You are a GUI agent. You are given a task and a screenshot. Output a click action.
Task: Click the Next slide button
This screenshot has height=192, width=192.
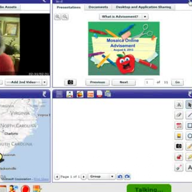pos(124,82)
